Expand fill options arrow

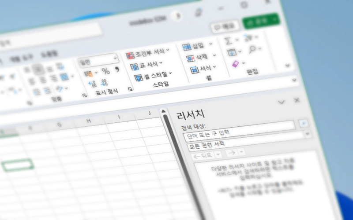[240, 52]
